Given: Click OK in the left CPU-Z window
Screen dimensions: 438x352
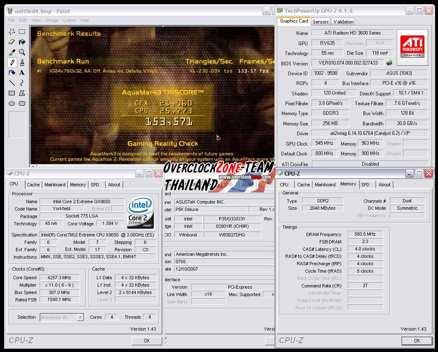Looking at the screenshot, I should click(x=147, y=340).
